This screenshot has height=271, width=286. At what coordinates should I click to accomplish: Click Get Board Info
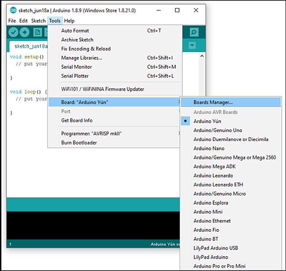point(114,120)
